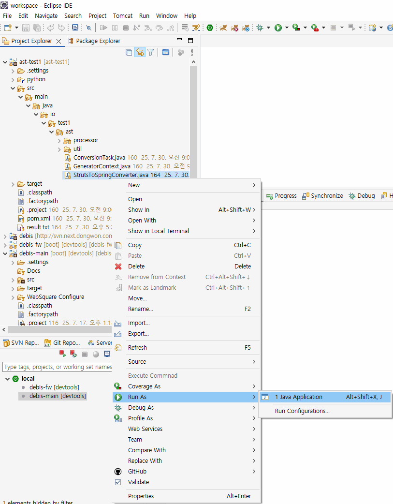The height and width of the screenshot is (504, 393).
Task: Click the Step Into toolbar icon
Action: coord(148,28)
